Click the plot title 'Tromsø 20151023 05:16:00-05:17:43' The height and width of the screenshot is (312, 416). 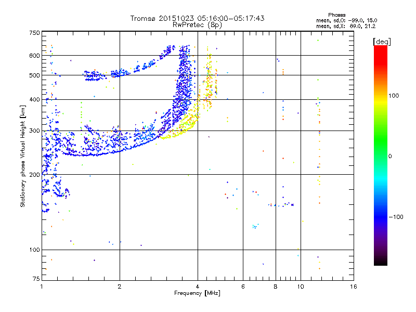tap(197, 18)
